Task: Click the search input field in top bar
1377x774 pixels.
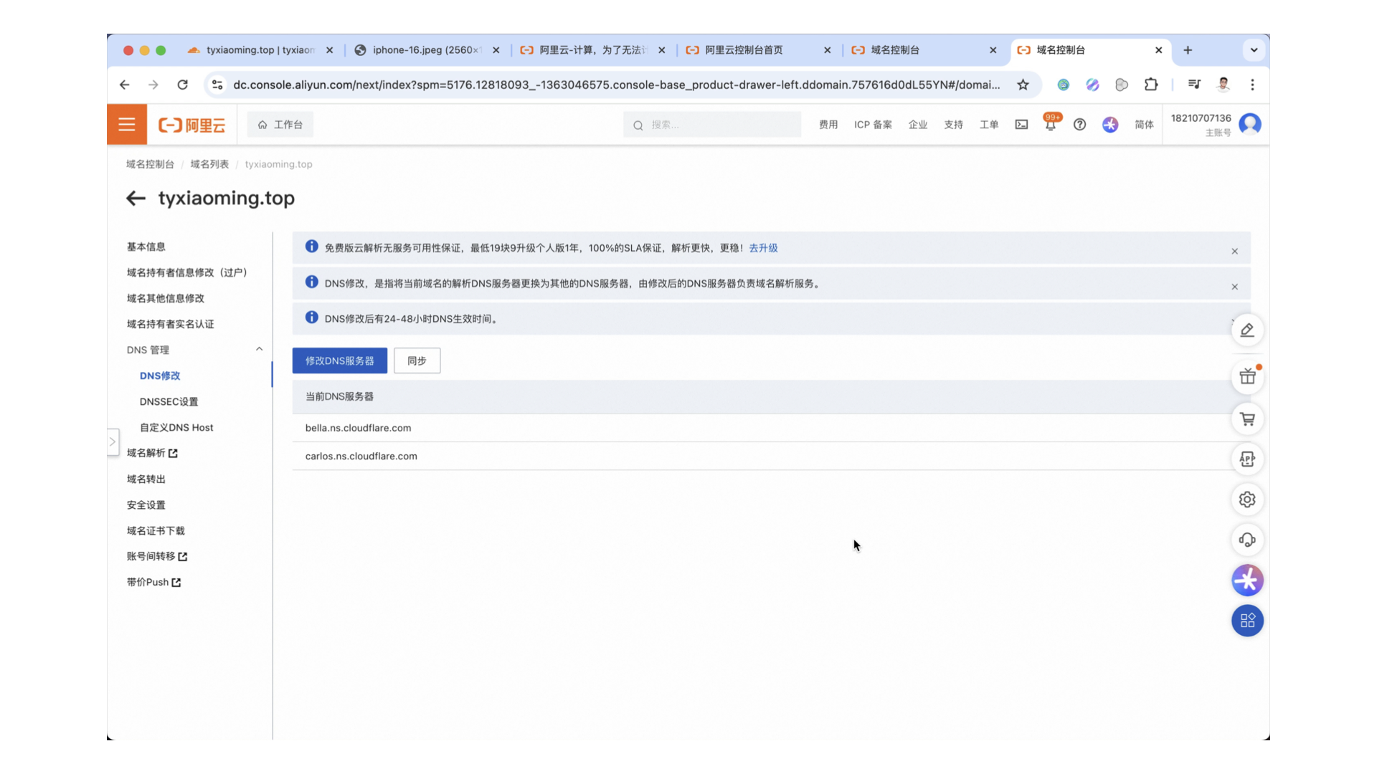Action: point(713,124)
